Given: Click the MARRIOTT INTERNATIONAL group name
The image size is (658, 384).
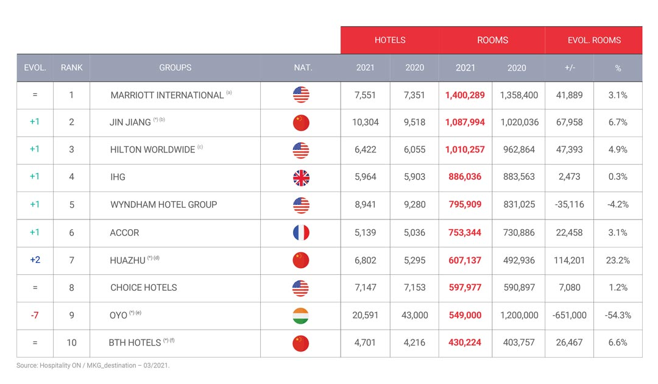Looking at the screenshot, I should pyautogui.click(x=167, y=96).
